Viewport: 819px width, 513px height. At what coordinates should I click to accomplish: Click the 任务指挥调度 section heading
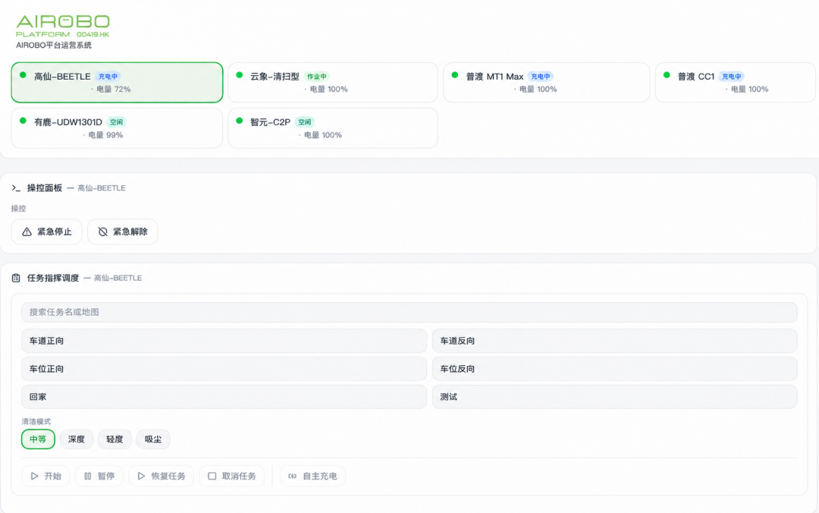(53, 278)
